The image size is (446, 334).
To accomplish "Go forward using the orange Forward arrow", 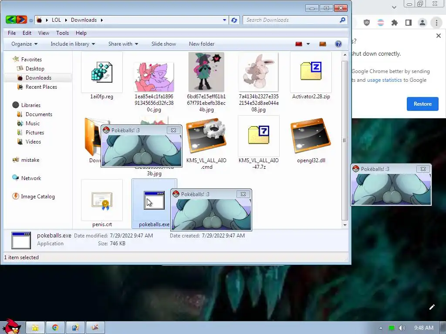I will (21, 20).
